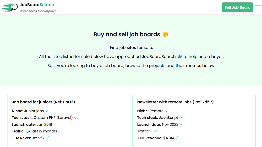
Task: Click checkmark next to $5k TTM revenue
Action: click(x=47, y=138)
